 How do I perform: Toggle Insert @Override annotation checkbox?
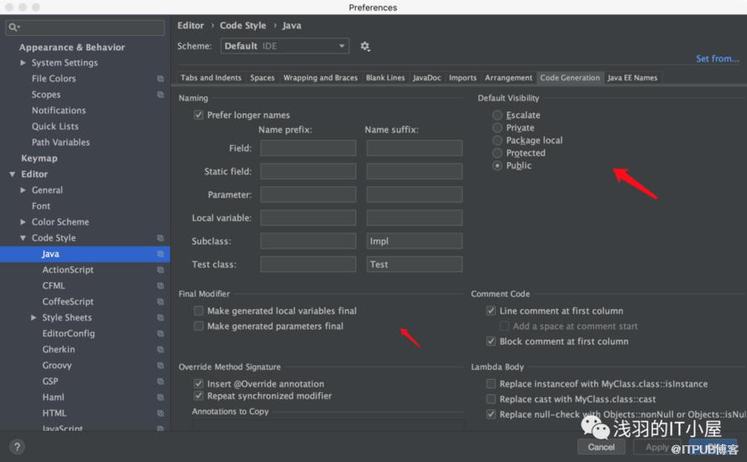(199, 383)
